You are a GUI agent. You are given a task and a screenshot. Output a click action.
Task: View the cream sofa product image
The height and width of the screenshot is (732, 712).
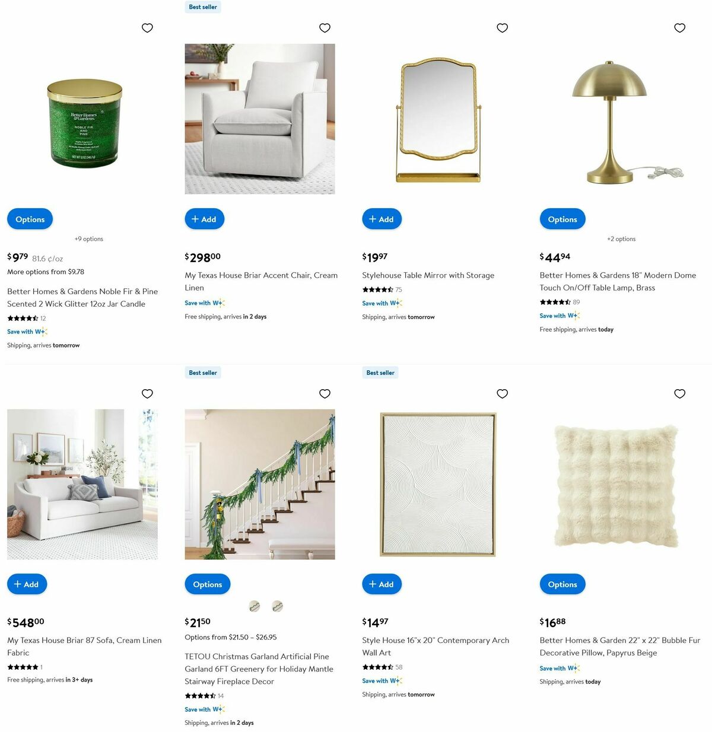point(82,484)
